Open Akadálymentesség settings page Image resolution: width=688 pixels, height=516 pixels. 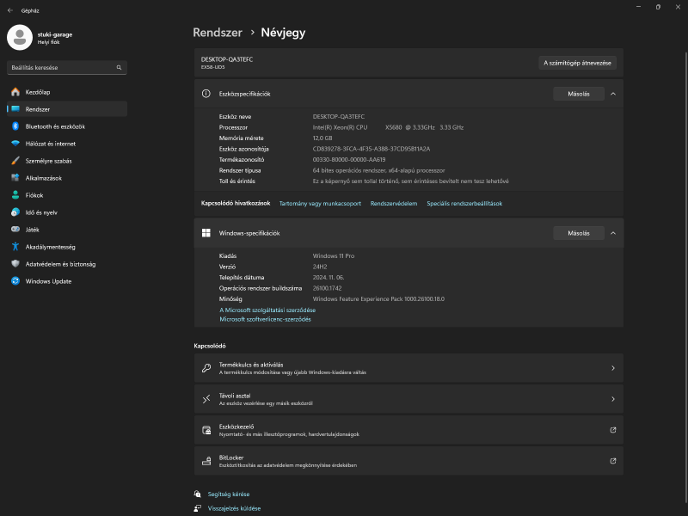(x=67, y=247)
